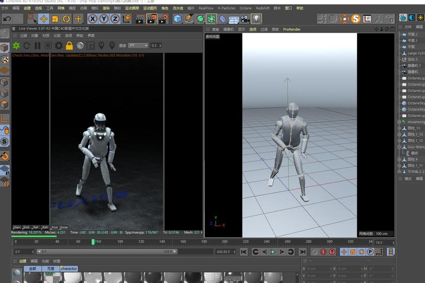
Task: Add a Cube primitive object
Action: click(178, 19)
